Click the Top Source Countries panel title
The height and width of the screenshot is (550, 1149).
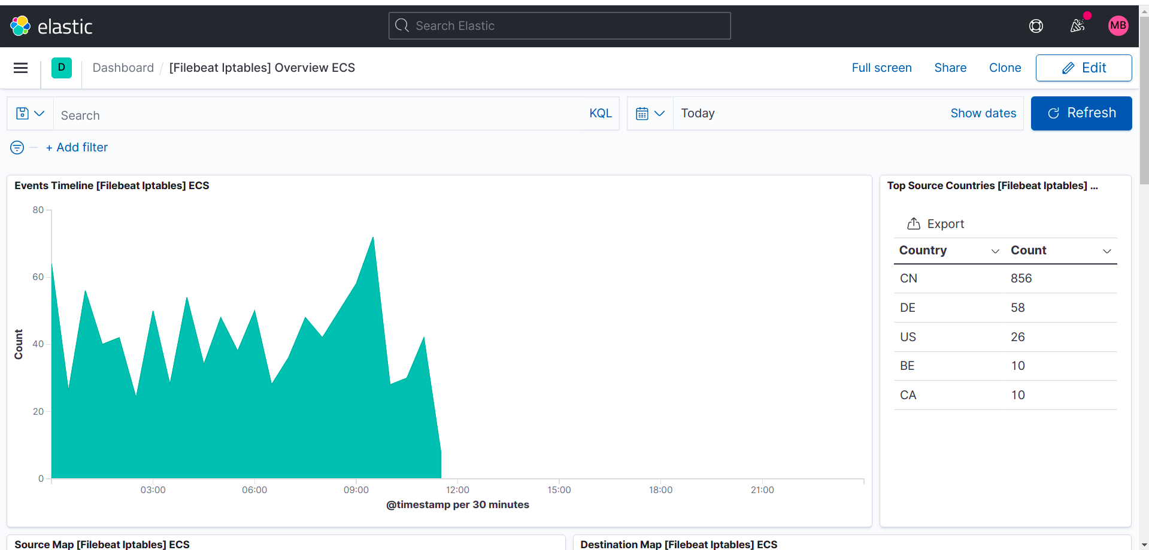[x=992, y=186]
